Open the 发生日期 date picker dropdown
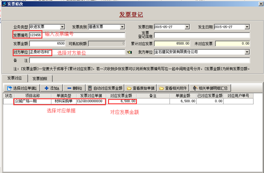This screenshot has width=264, height=173. [x=247, y=27]
